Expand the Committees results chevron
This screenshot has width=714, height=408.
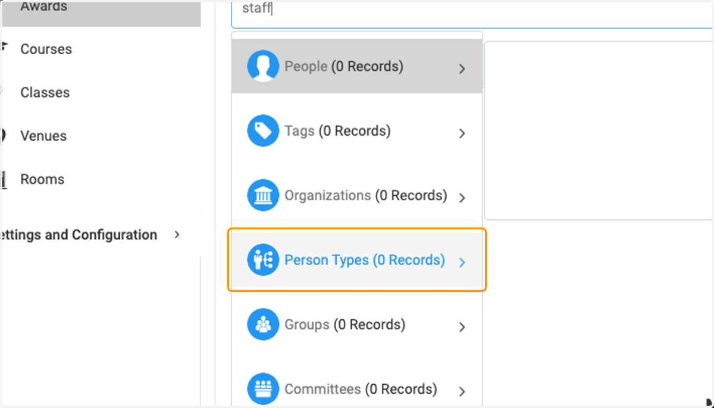[x=462, y=391]
